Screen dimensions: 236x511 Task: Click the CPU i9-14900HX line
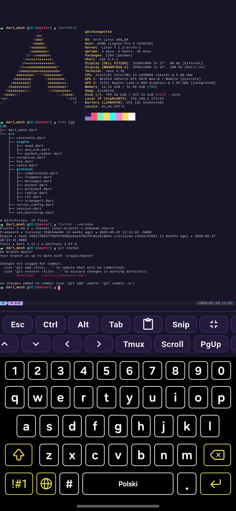[x=138, y=75]
